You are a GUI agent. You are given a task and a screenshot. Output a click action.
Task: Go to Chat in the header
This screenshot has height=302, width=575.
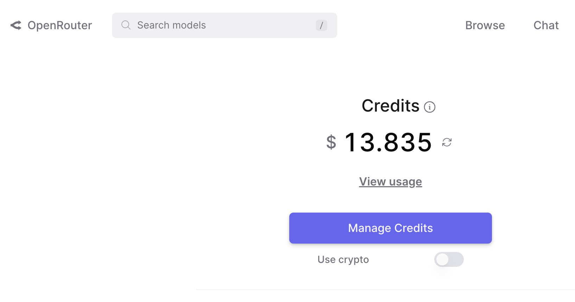pyautogui.click(x=546, y=25)
